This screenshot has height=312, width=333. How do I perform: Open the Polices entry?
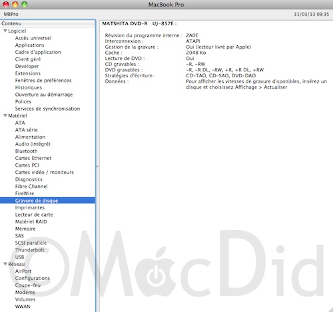[23, 101]
